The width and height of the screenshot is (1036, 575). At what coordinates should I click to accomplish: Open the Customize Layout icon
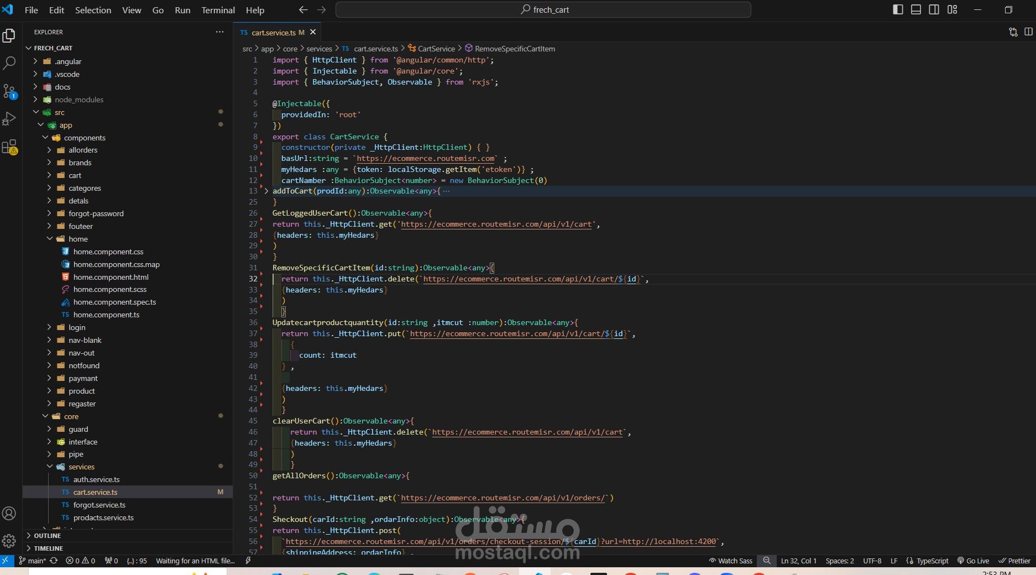point(952,10)
